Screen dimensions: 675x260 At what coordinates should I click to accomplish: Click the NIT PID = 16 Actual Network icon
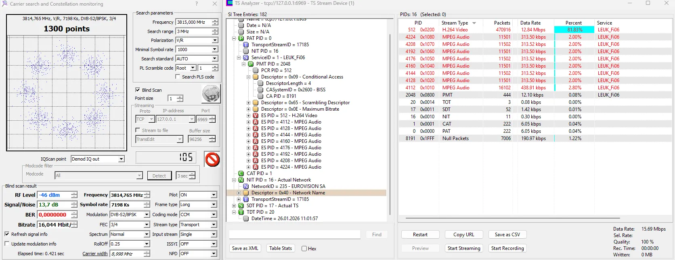241,180
